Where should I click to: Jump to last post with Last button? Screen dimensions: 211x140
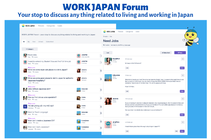pyautogui.click(x=108, y=52)
